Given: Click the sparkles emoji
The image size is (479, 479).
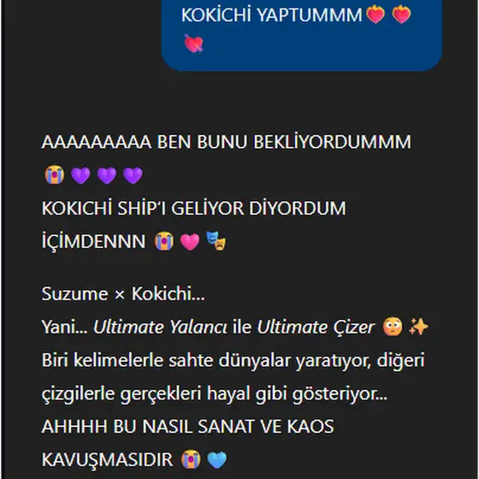Looking at the screenshot, I should click(418, 327).
